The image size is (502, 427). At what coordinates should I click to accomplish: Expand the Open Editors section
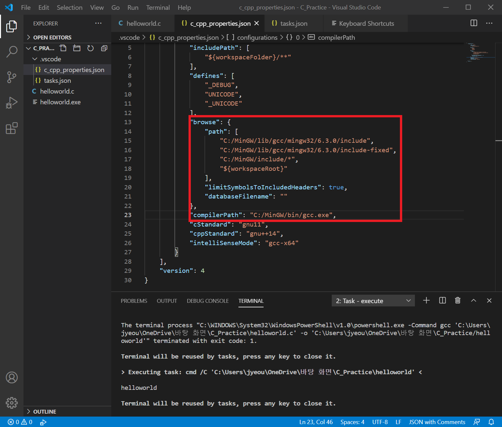[x=67, y=37]
